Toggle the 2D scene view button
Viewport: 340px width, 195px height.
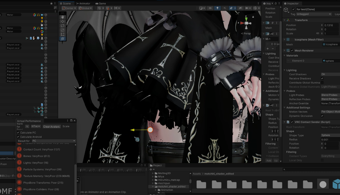pyautogui.click(x=210, y=8)
